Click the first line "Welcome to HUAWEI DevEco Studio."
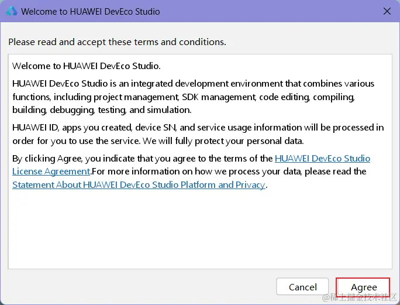Screen dimensions: 400x305 [x=86, y=66]
